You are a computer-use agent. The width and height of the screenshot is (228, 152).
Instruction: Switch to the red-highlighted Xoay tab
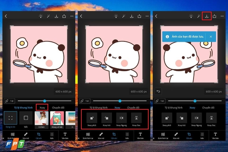coord(42,108)
